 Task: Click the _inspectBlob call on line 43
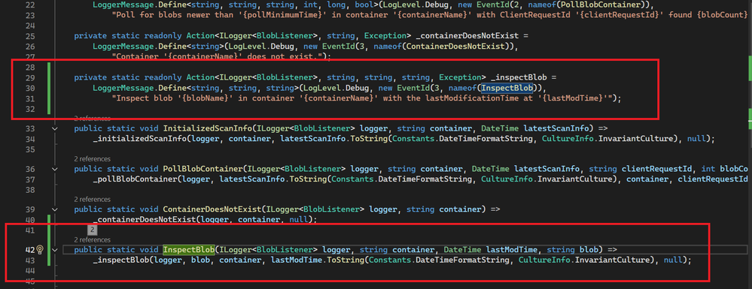coord(121,260)
